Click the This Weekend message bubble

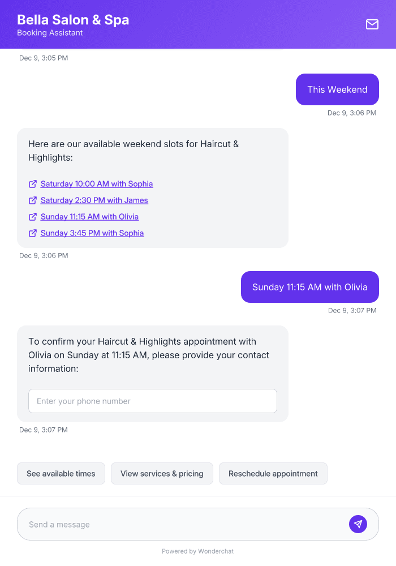point(337,89)
